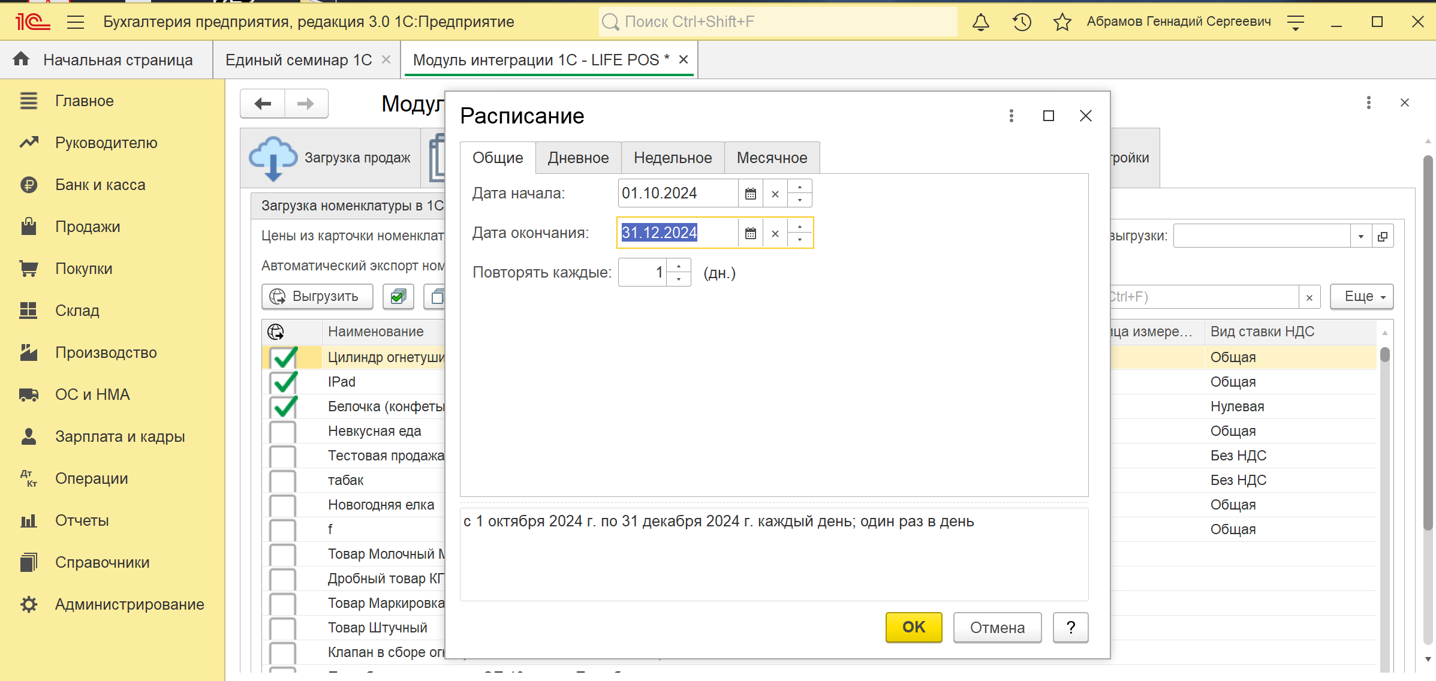Click the Операции Дт/Кт icon

(x=28, y=478)
